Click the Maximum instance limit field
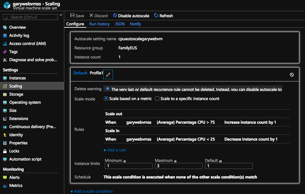Viewport: 305px width, 194px height. coord(179,166)
